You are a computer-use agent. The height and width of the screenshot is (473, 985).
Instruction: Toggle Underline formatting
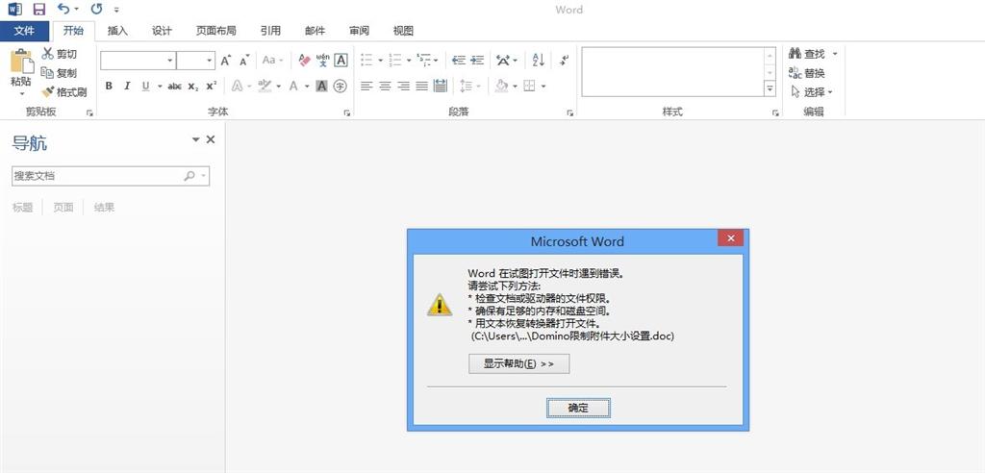[146, 87]
